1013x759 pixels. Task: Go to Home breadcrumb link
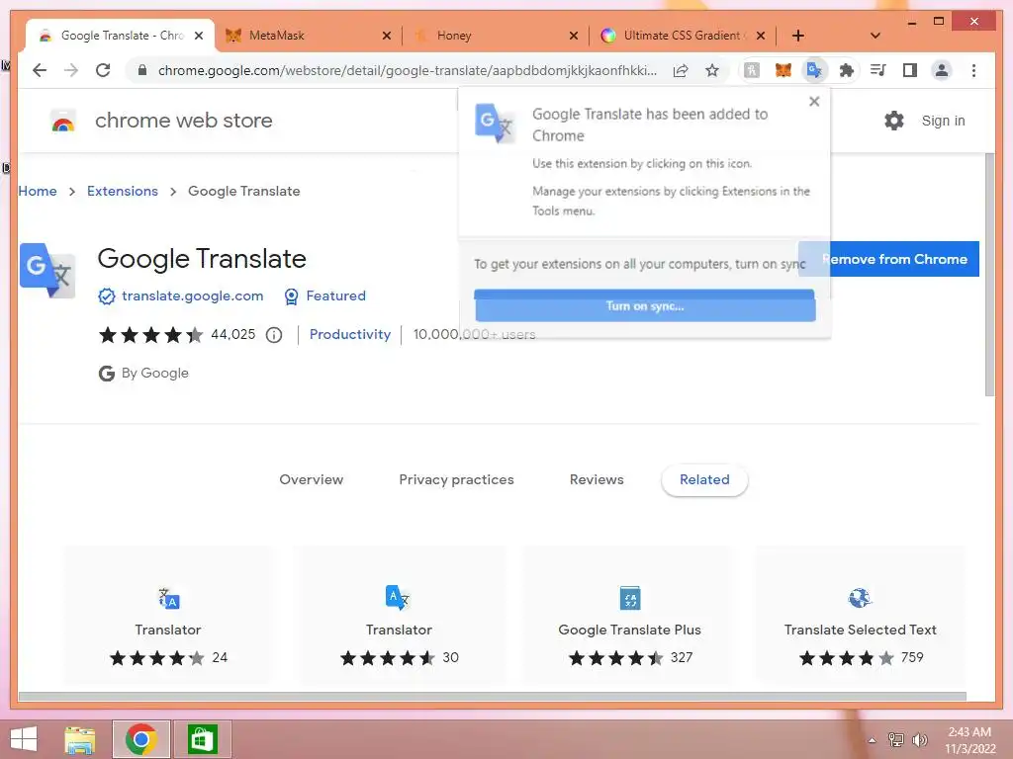[x=38, y=191]
